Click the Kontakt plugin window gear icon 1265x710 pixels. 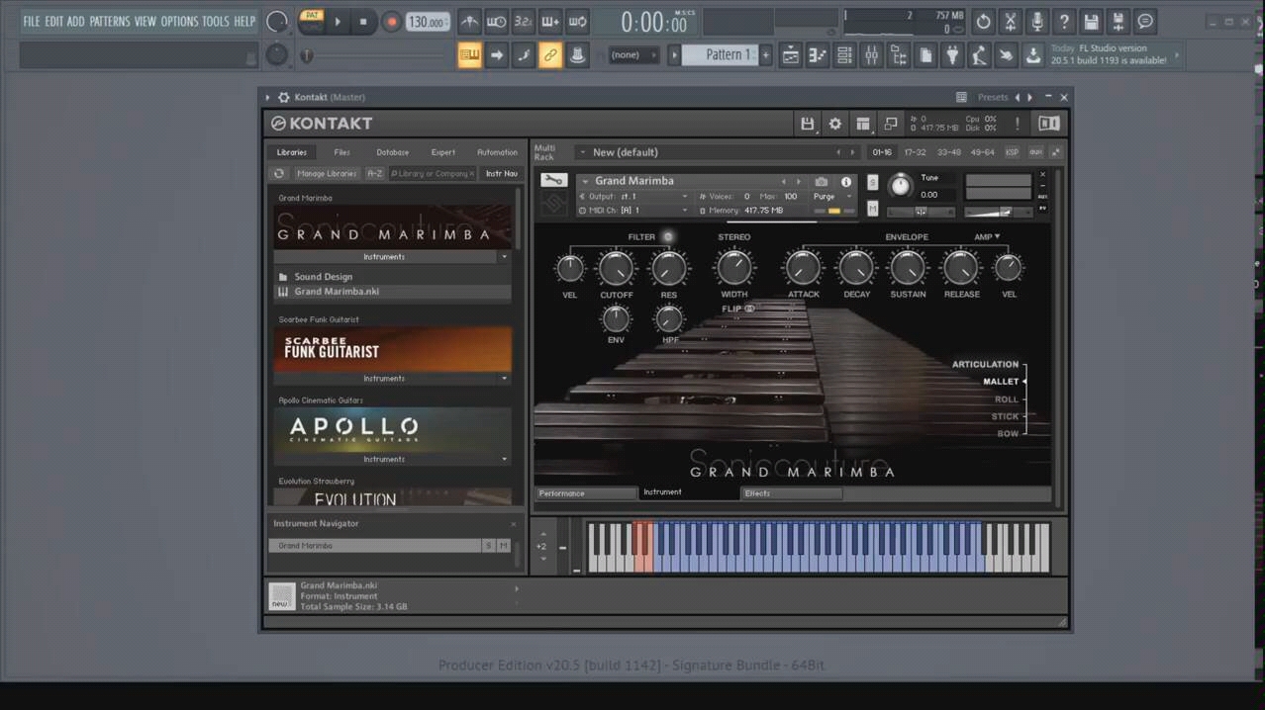pos(284,97)
